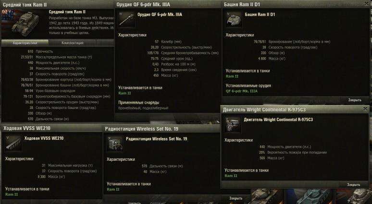Click Закрыть below the radio window
Screen dimensions: 372x204
(x=236, y=198)
